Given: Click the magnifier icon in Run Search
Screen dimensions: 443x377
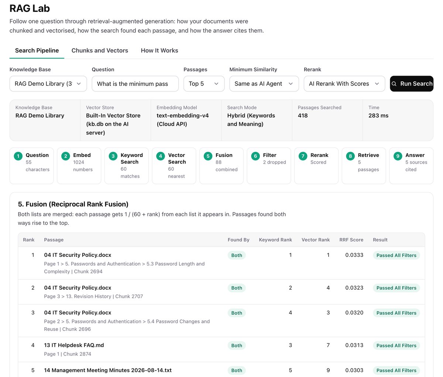Looking at the screenshot, I should click(x=394, y=84).
